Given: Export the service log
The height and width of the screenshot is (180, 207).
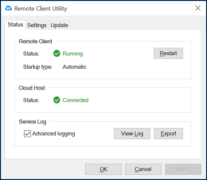Looking at the screenshot, I should pos(168,133).
